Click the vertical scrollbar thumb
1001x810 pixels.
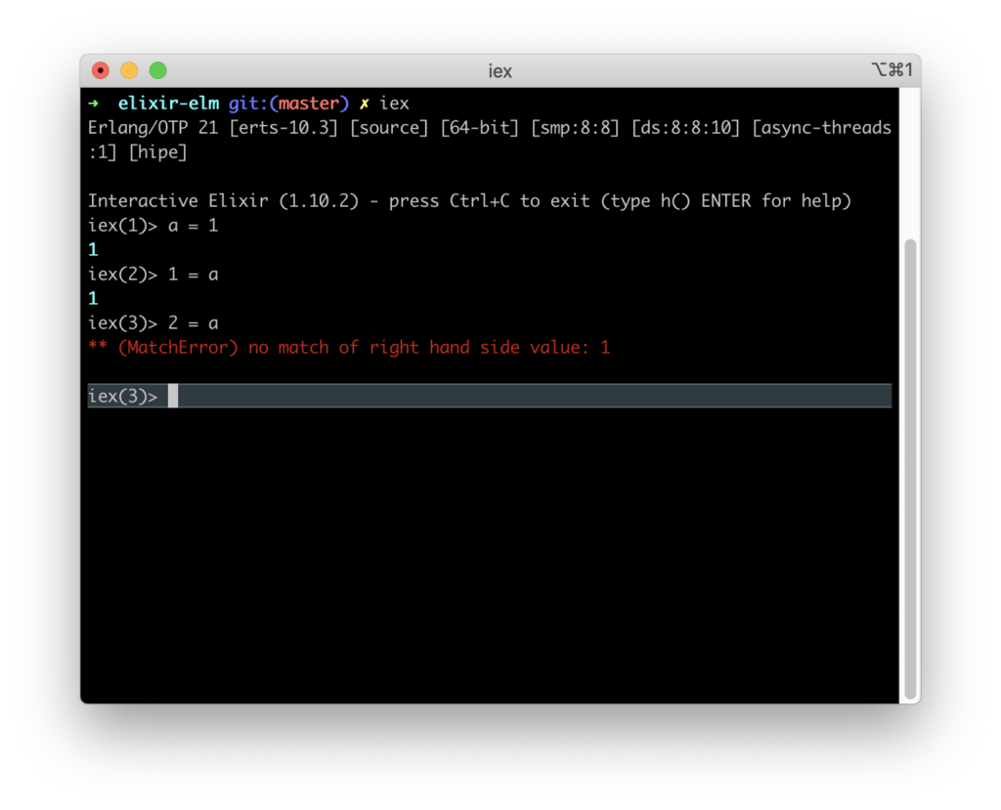tap(910, 470)
